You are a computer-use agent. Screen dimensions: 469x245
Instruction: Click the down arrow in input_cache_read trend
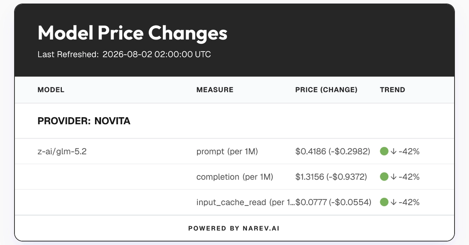(x=393, y=202)
